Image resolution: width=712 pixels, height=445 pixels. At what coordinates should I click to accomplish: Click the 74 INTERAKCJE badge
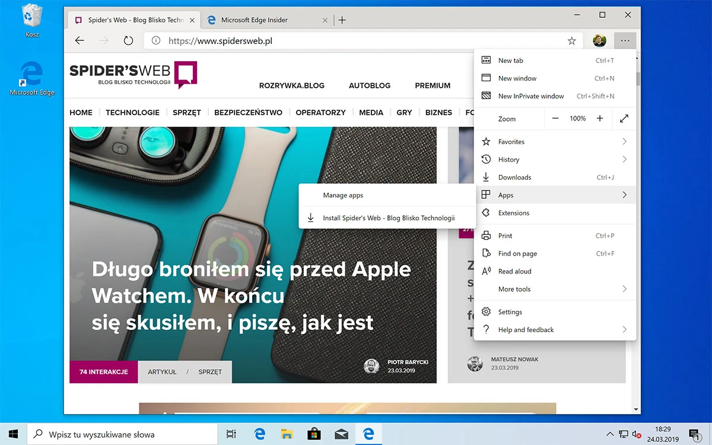104,372
